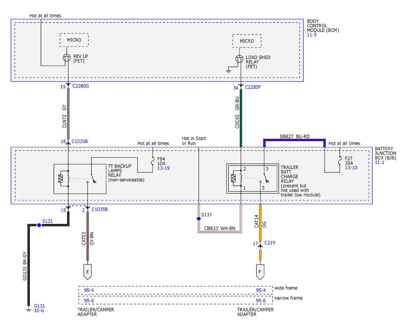
Task: Open the C219 connector link
Action: pos(270,243)
